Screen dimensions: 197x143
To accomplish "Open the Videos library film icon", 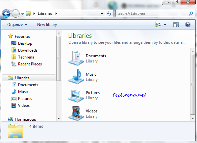I will point(76,113).
